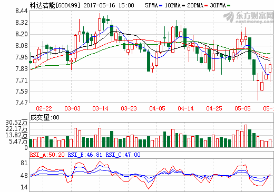Click the 7.71 price axis label

22,80
